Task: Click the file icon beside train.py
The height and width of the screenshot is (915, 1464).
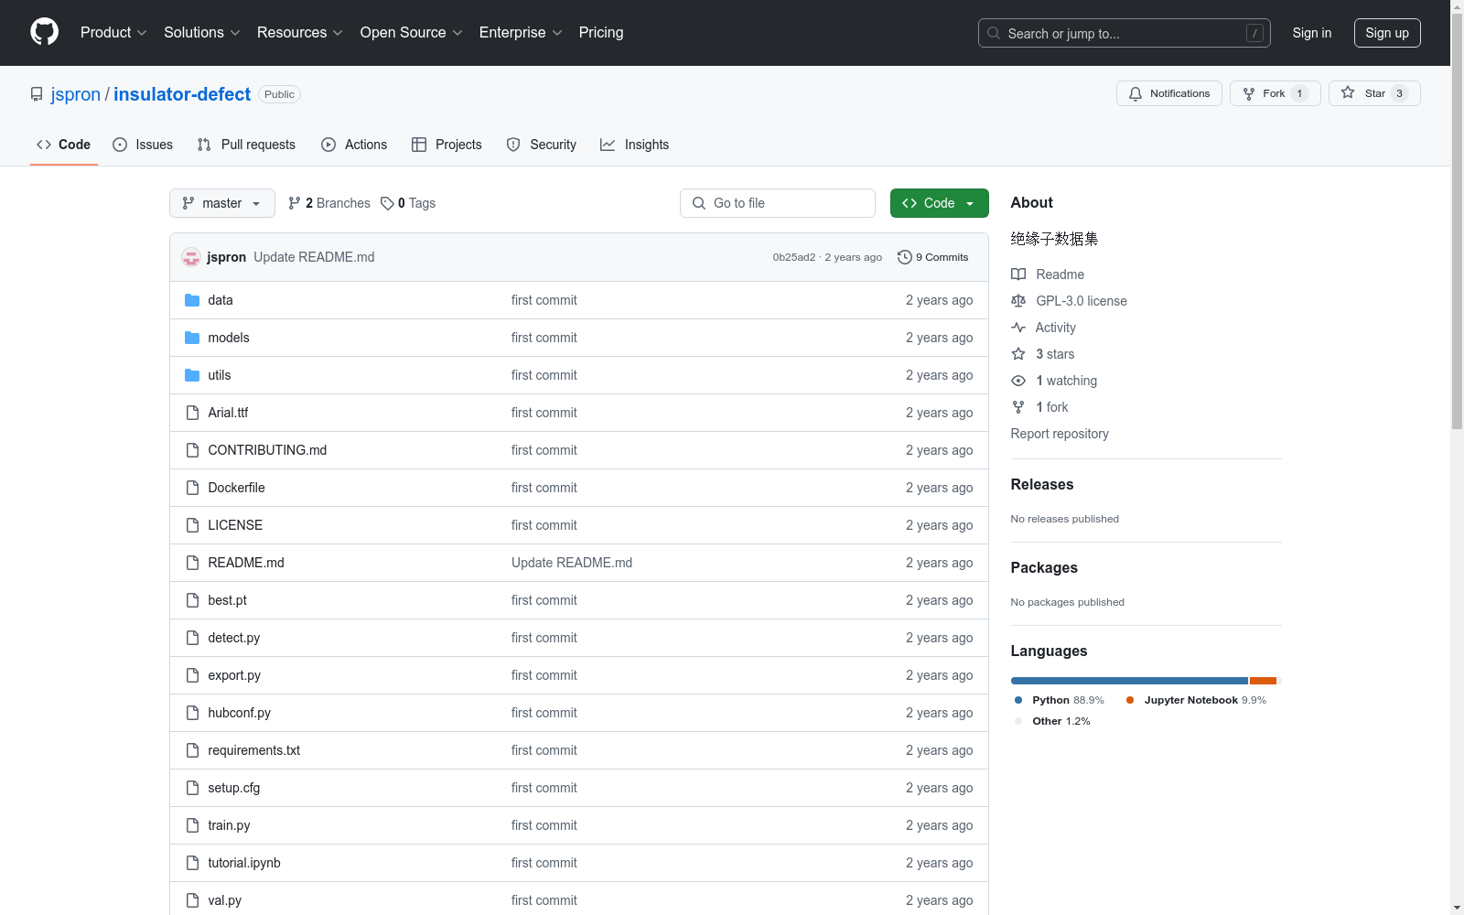Action: [192, 825]
